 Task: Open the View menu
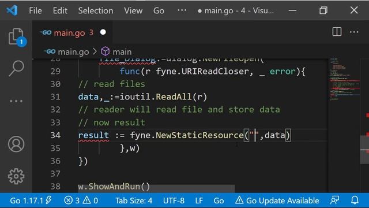133,10
